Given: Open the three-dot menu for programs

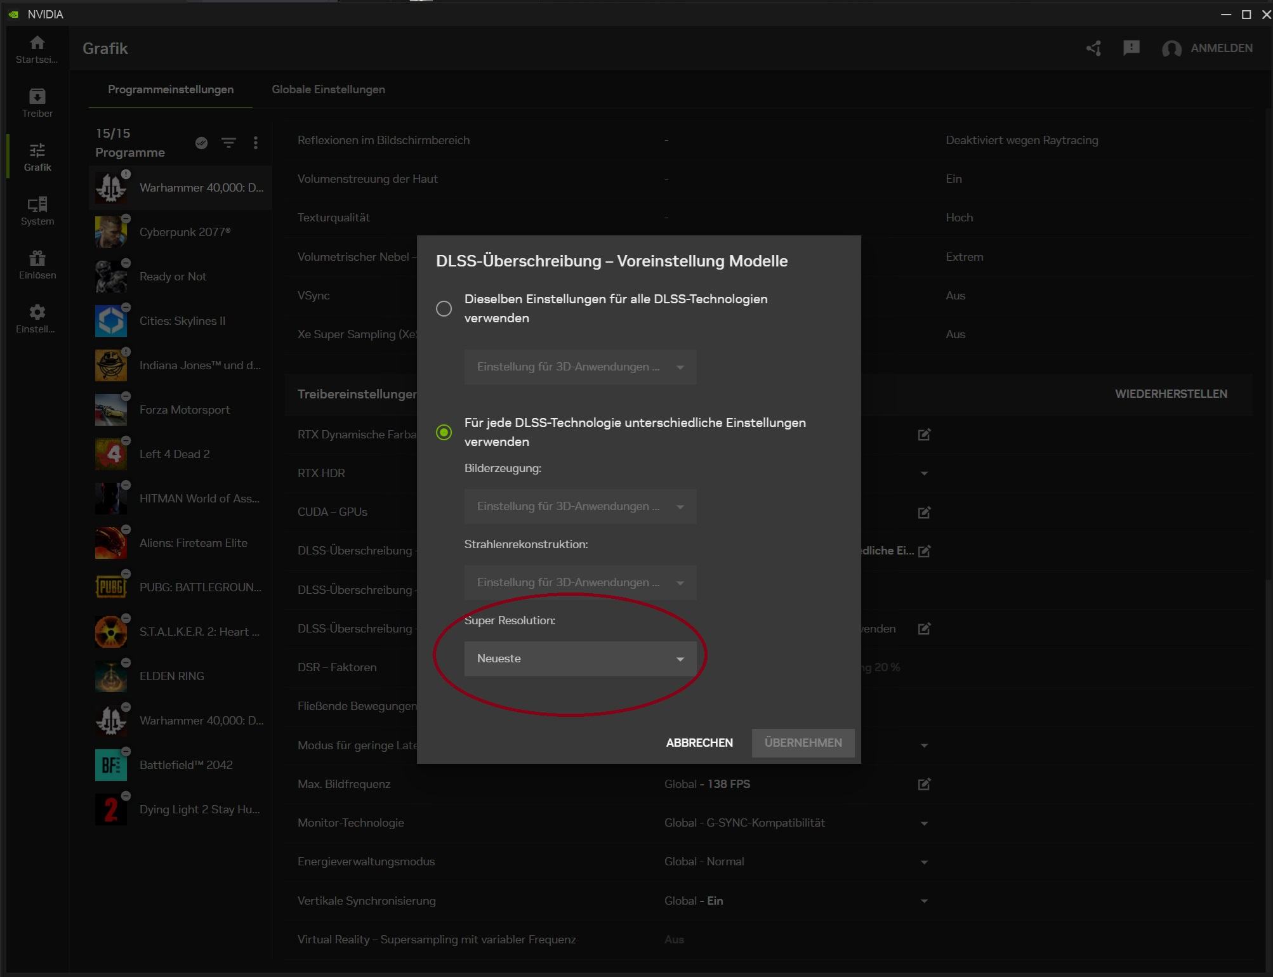Looking at the screenshot, I should pos(256,143).
